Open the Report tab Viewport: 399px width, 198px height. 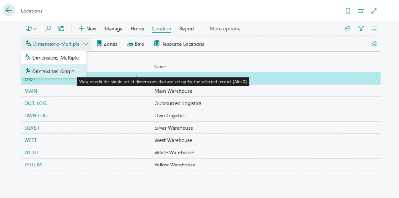[x=187, y=29]
